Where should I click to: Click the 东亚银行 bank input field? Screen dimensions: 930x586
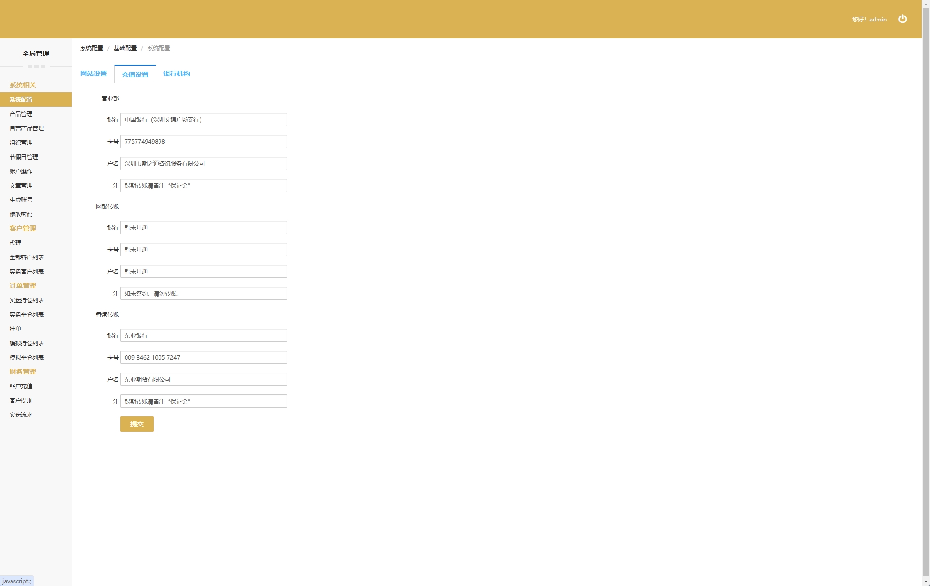(203, 335)
